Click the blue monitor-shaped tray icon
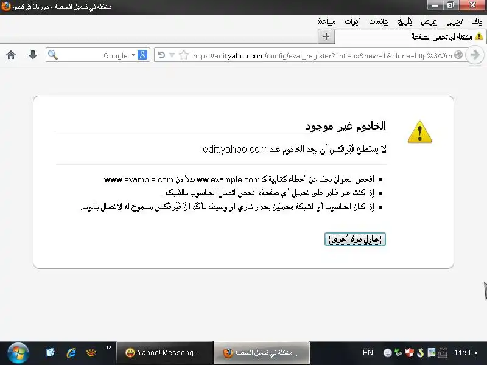This screenshot has width=487, height=365. click(x=431, y=353)
